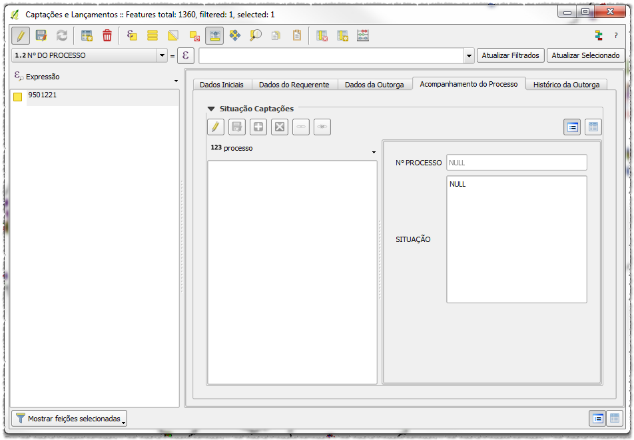Open Mostrar feições selecionadas filter menu
Screen dimensions: 634x440
tap(69, 419)
